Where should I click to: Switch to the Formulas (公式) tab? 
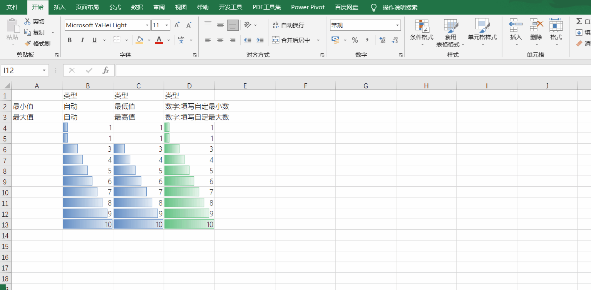point(115,7)
